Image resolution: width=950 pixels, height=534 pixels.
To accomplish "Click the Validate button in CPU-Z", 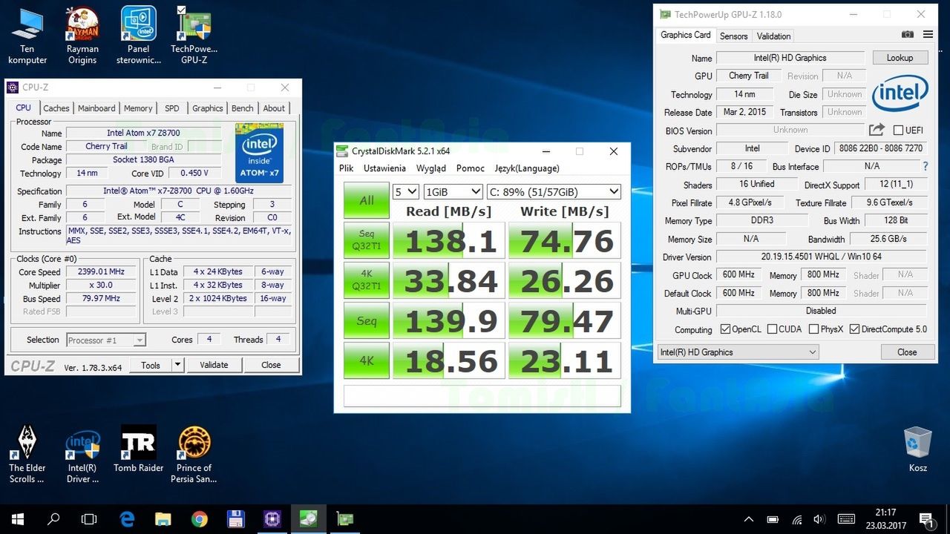I will (x=214, y=365).
